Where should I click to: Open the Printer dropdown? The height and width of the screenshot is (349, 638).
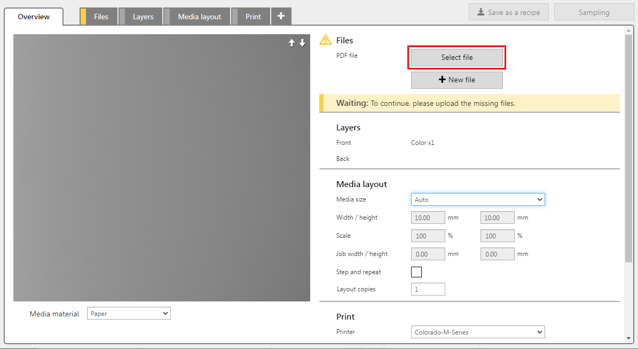click(x=478, y=332)
